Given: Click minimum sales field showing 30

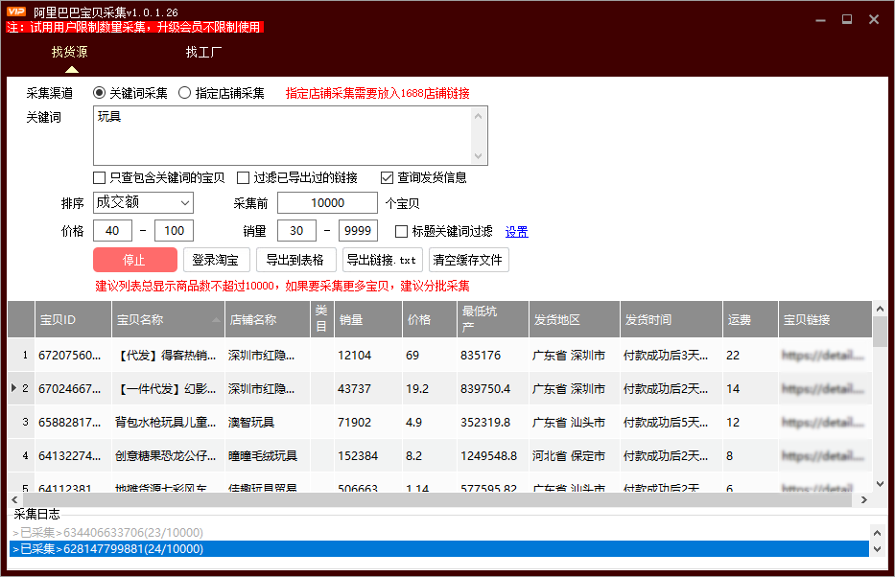Looking at the screenshot, I should [x=296, y=231].
